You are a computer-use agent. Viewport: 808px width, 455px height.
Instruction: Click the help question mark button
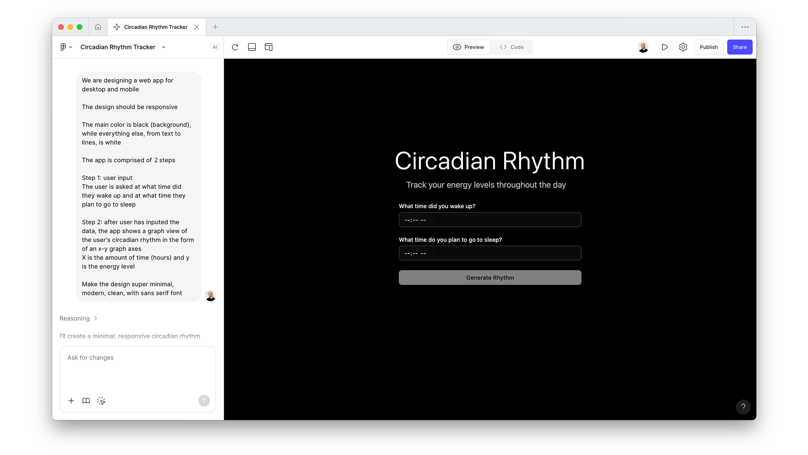(x=743, y=407)
